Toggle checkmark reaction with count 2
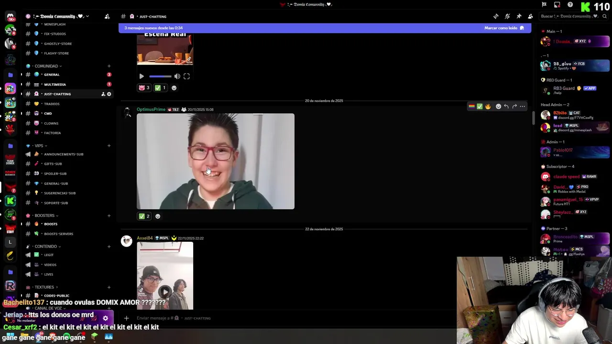The image size is (612, 344). click(x=144, y=216)
